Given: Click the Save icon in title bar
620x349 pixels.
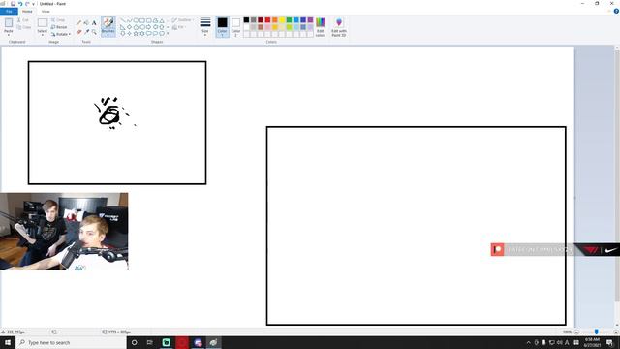Looking at the screenshot, I should tap(13, 4).
